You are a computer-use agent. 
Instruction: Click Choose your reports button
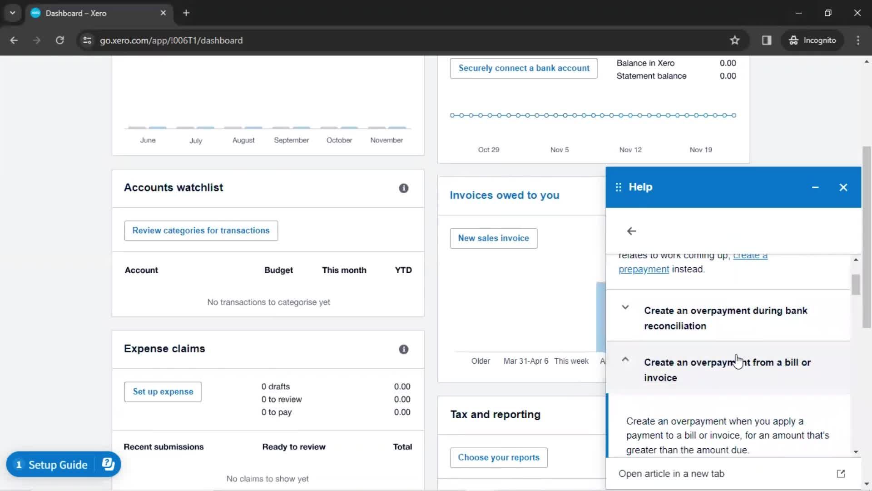coord(499,458)
